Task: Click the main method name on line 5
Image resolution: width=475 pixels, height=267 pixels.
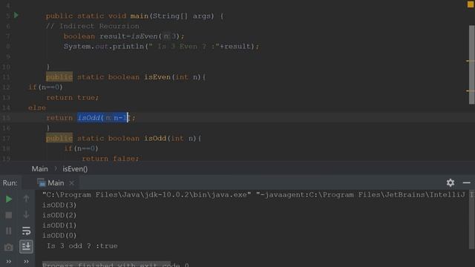Action: tap(140, 16)
